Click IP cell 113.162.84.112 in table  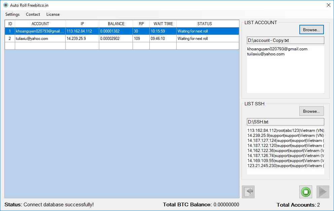82,31
